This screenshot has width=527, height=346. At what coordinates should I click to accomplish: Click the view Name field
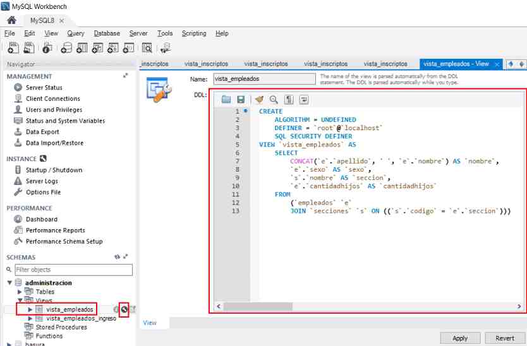coord(265,79)
